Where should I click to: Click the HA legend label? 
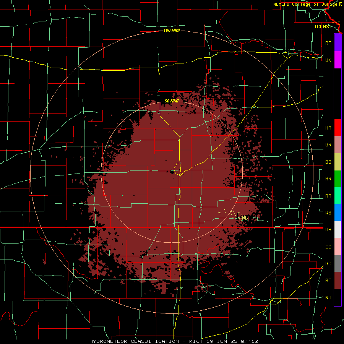coord(328,128)
